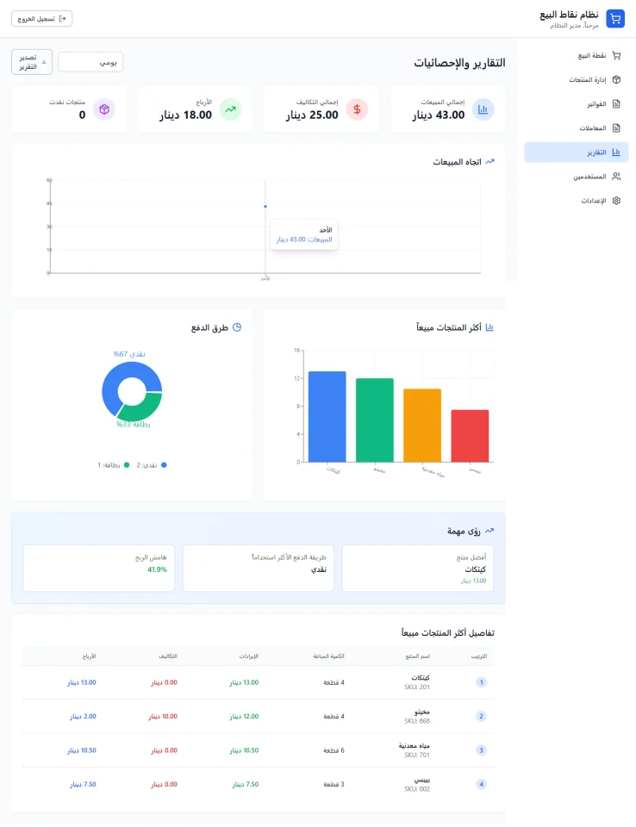Screen dimensions: 636x827
Task: Click the الأرباح column header
Action: pyautogui.click(x=90, y=656)
